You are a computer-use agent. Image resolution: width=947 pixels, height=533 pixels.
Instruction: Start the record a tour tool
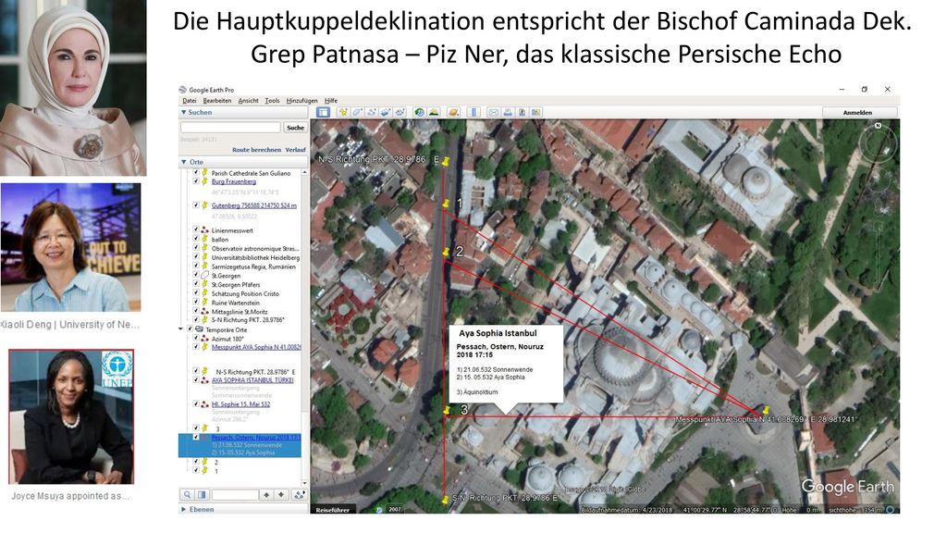(x=400, y=112)
